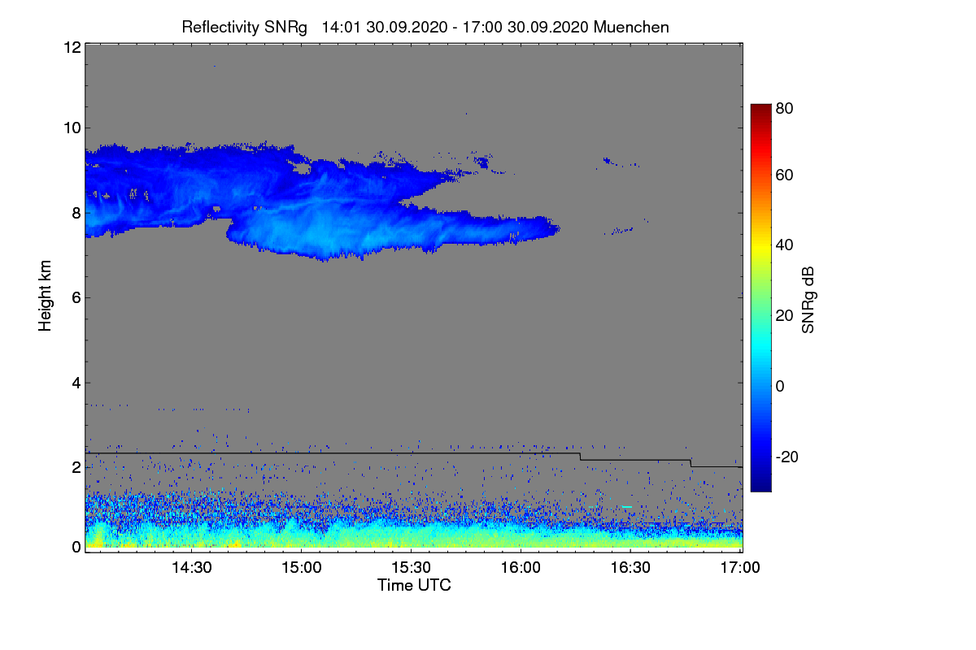
Task: Click the height tick label '4'
Action: click(76, 383)
